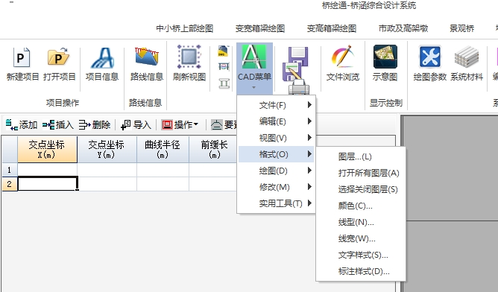498x292 pixels.
Task: Click the 新建项目 new project icon
Action: [x=22, y=57]
